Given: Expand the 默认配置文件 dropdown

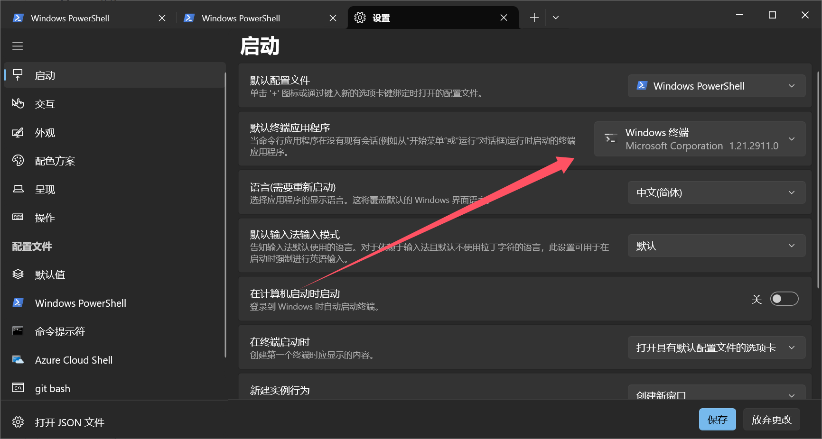Looking at the screenshot, I should point(716,86).
